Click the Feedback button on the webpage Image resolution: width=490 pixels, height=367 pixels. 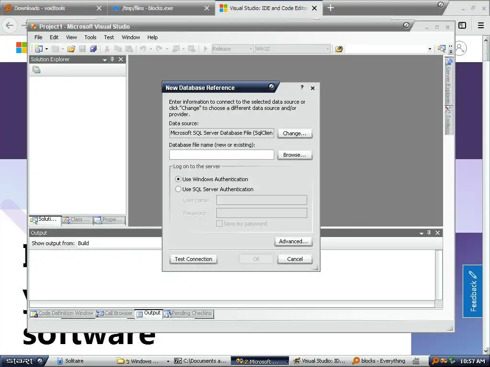tap(472, 291)
